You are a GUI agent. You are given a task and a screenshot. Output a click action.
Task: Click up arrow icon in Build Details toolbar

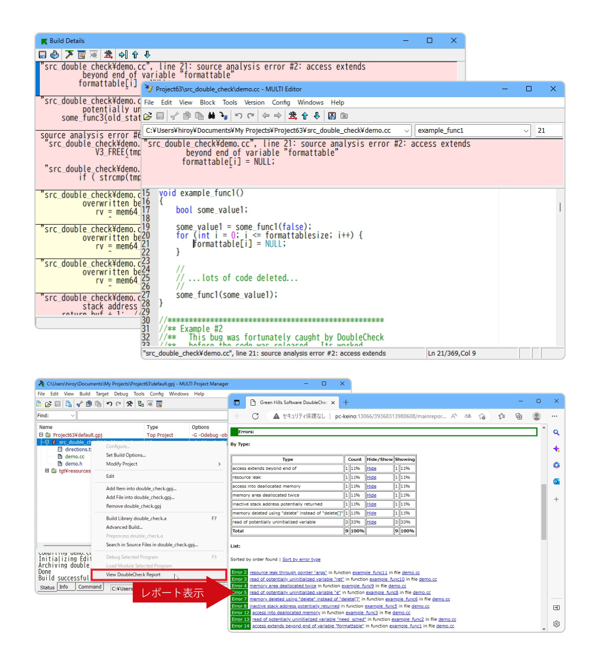pos(135,55)
